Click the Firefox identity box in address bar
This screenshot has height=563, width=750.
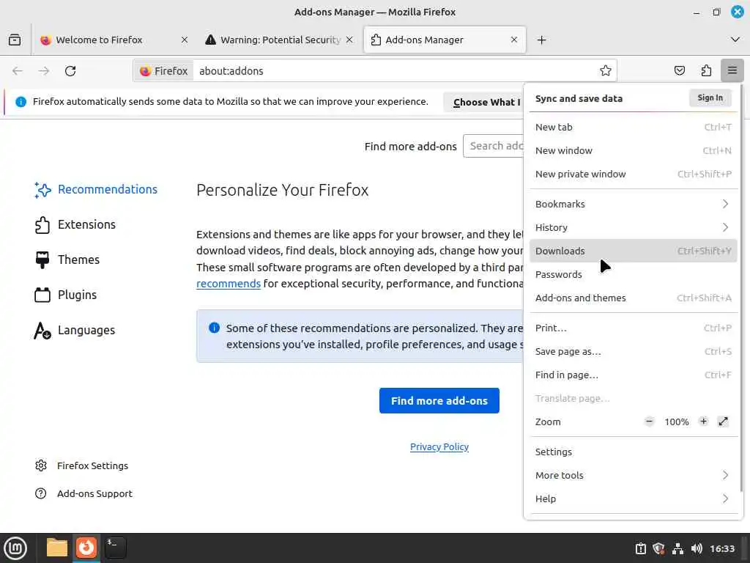[x=164, y=71]
